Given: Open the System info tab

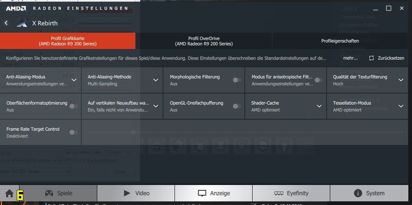Looking at the screenshot, I should coord(369,193).
